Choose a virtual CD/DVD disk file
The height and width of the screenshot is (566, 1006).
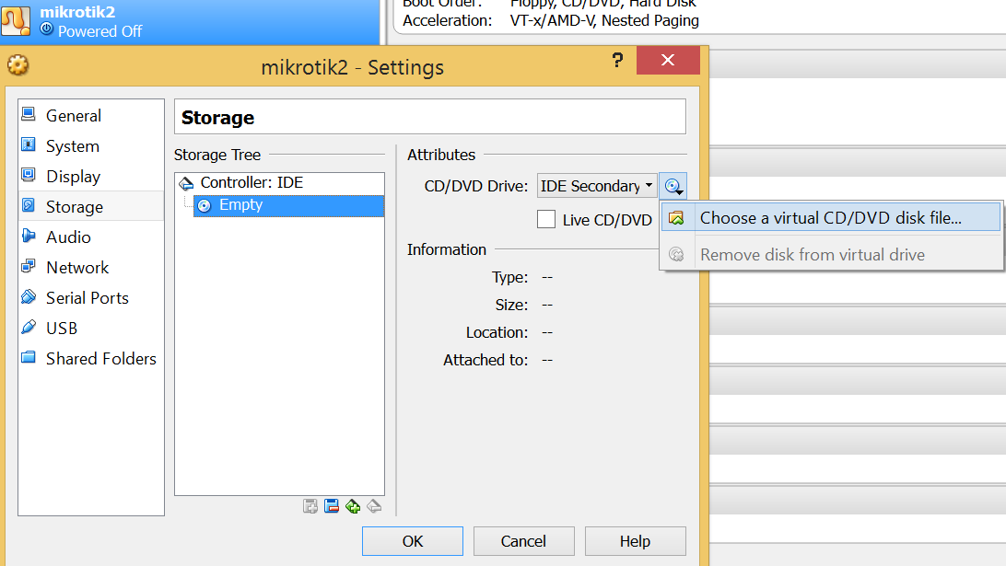pyautogui.click(x=831, y=218)
